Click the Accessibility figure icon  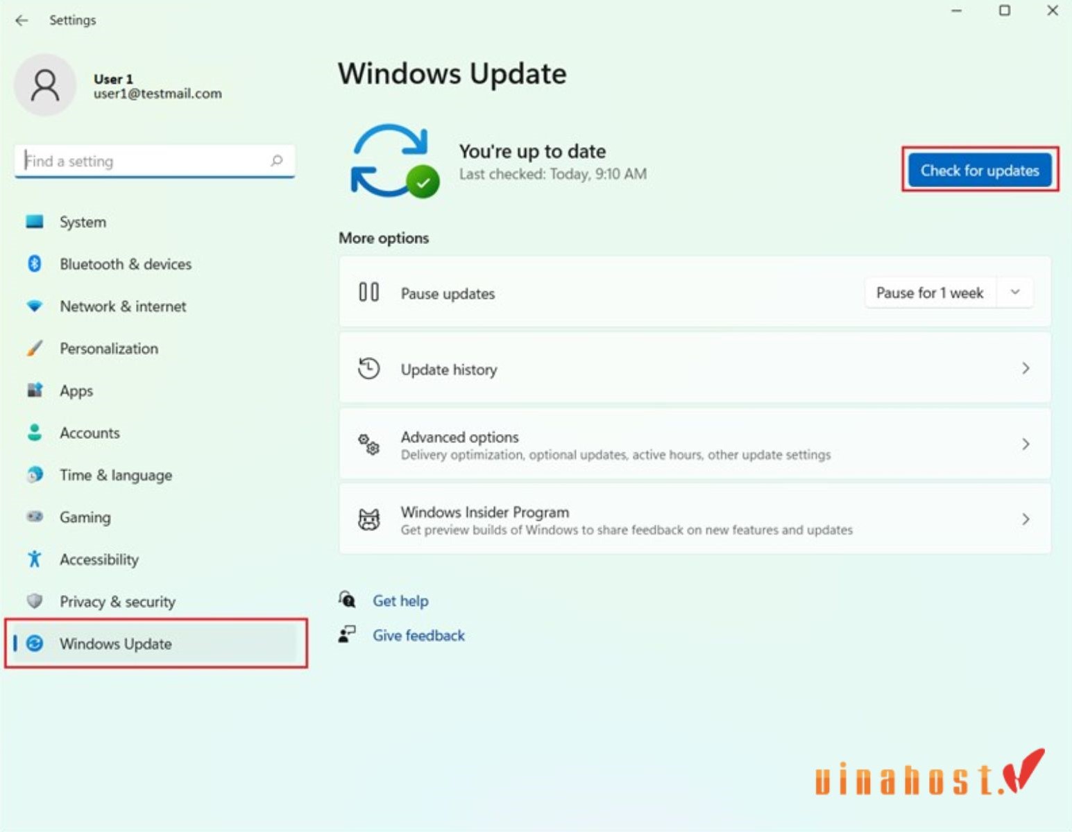pyautogui.click(x=35, y=559)
